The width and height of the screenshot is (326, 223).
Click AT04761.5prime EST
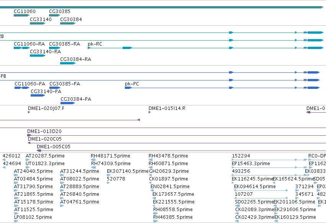[62, 206]
